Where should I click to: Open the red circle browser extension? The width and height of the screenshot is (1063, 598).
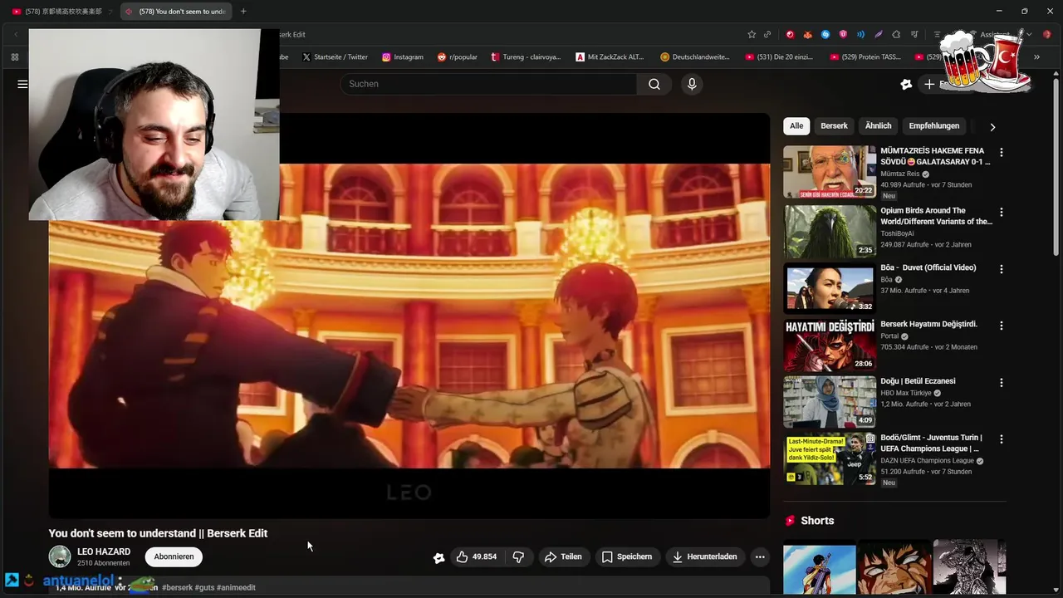click(790, 34)
